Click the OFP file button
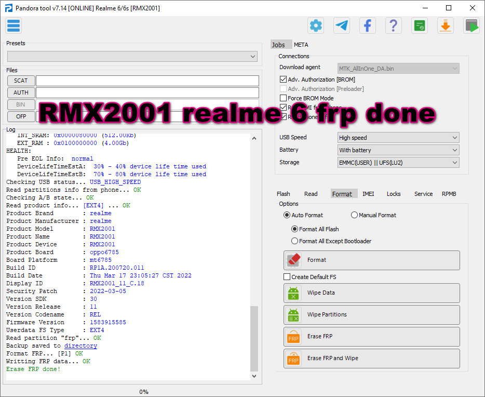The image size is (485, 397). (x=21, y=116)
